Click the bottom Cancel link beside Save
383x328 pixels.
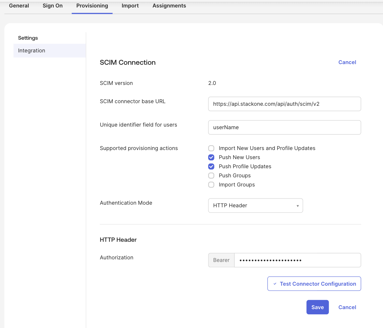pos(347,307)
